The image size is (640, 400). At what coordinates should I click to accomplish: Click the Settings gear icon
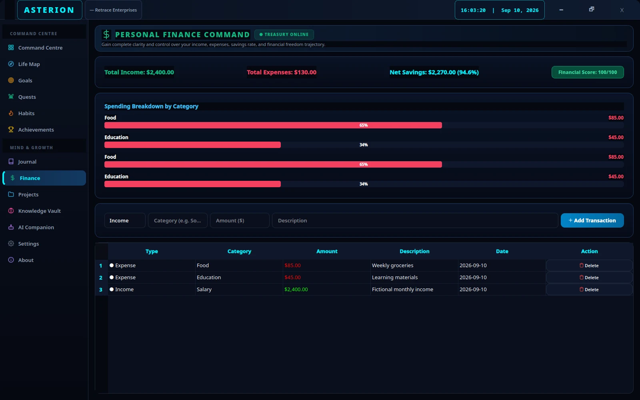point(11,244)
